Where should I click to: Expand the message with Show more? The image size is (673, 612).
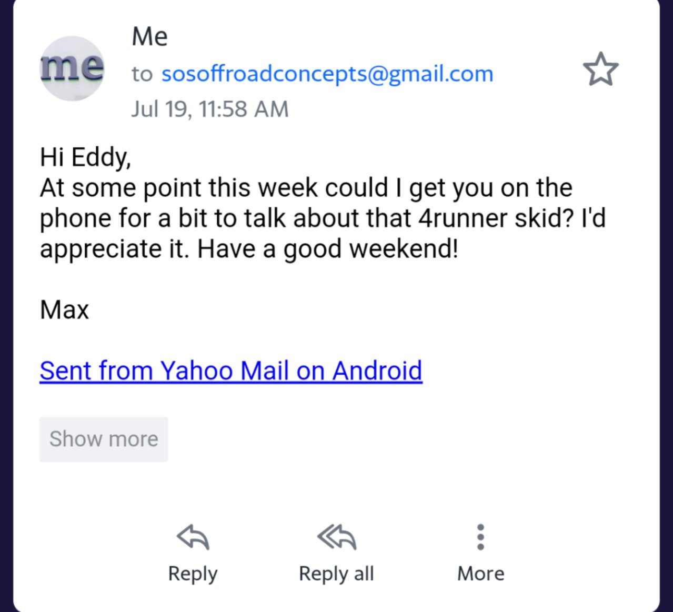pos(104,439)
